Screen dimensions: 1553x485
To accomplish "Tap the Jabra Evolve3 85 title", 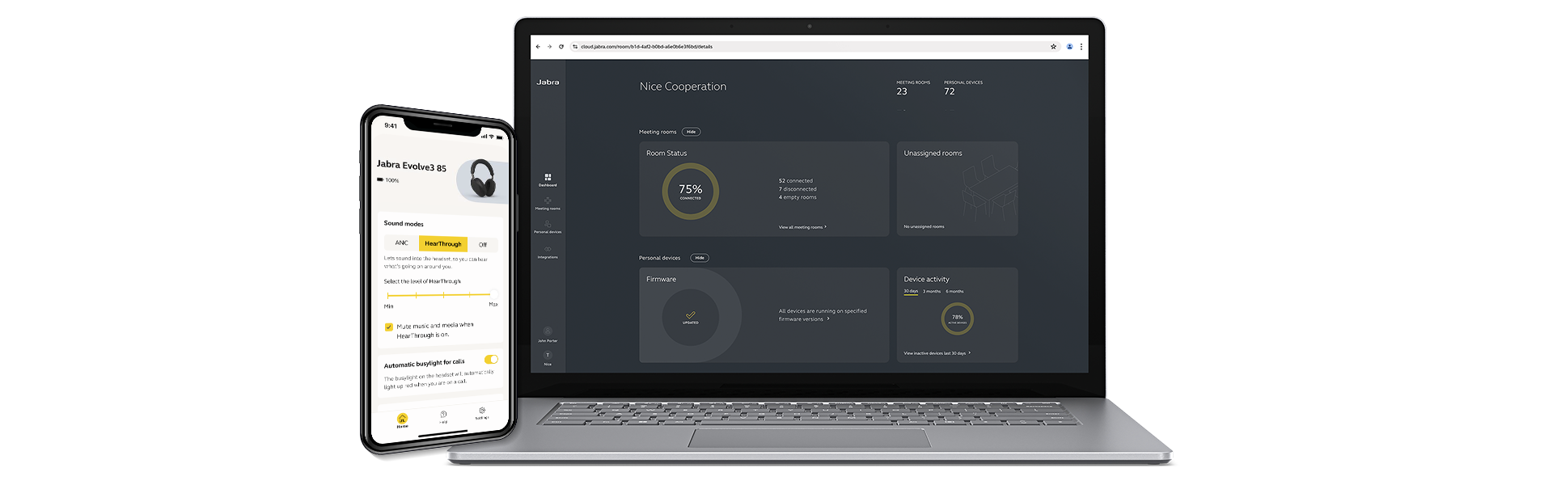I will (411, 166).
